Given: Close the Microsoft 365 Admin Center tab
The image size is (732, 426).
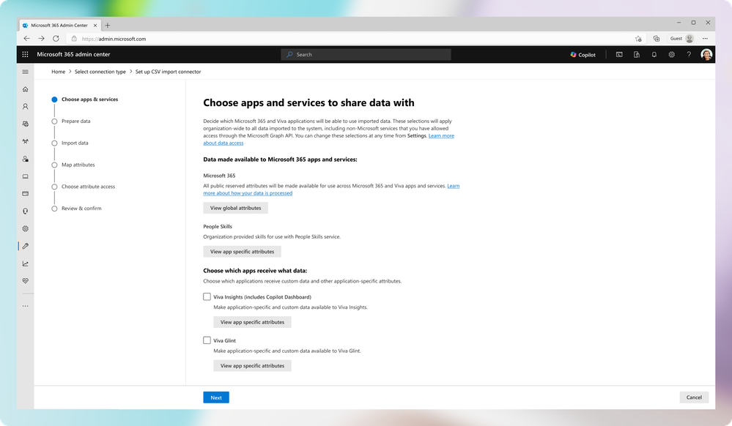Looking at the screenshot, I should [x=95, y=25].
